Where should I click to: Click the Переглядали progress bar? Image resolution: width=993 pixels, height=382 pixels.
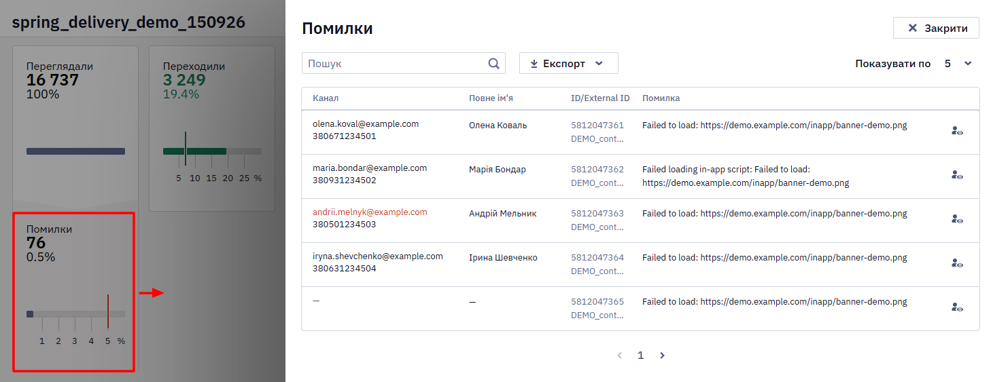point(75,151)
